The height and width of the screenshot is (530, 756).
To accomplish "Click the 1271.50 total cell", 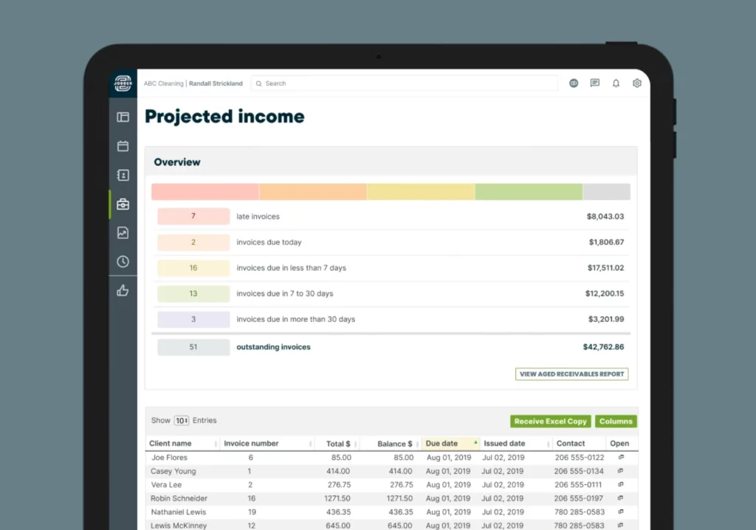I will (x=337, y=498).
